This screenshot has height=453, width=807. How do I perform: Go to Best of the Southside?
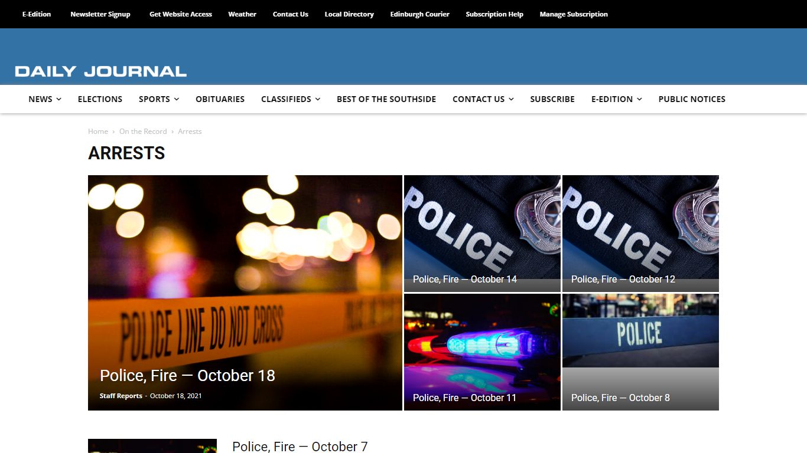point(386,99)
